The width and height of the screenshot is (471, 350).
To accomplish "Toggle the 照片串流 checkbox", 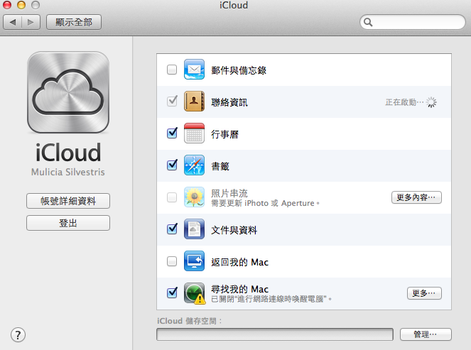I will [172, 197].
